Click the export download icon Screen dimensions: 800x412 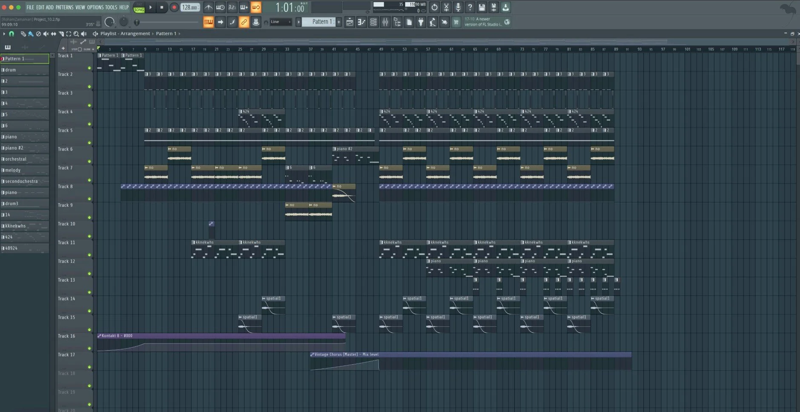pos(505,7)
